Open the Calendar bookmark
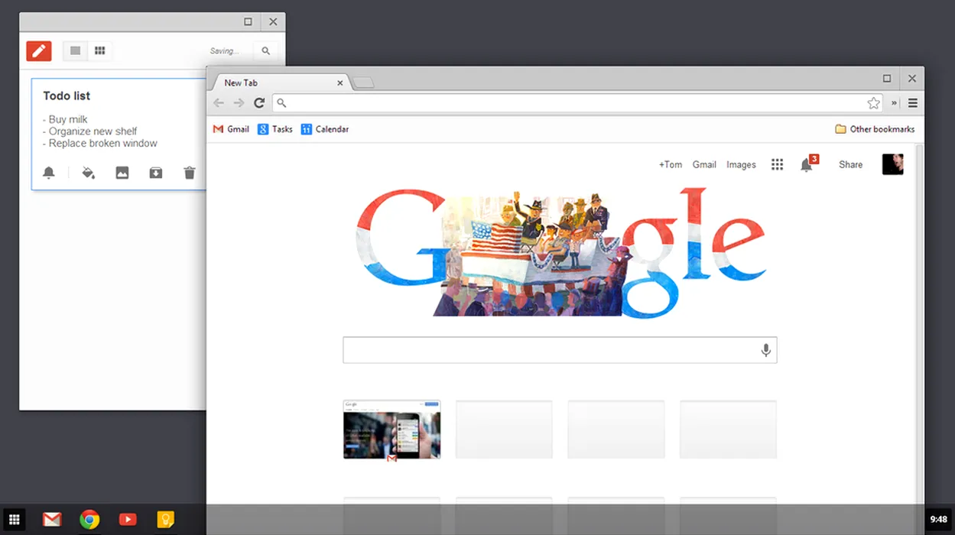The image size is (955, 535). point(325,129)
